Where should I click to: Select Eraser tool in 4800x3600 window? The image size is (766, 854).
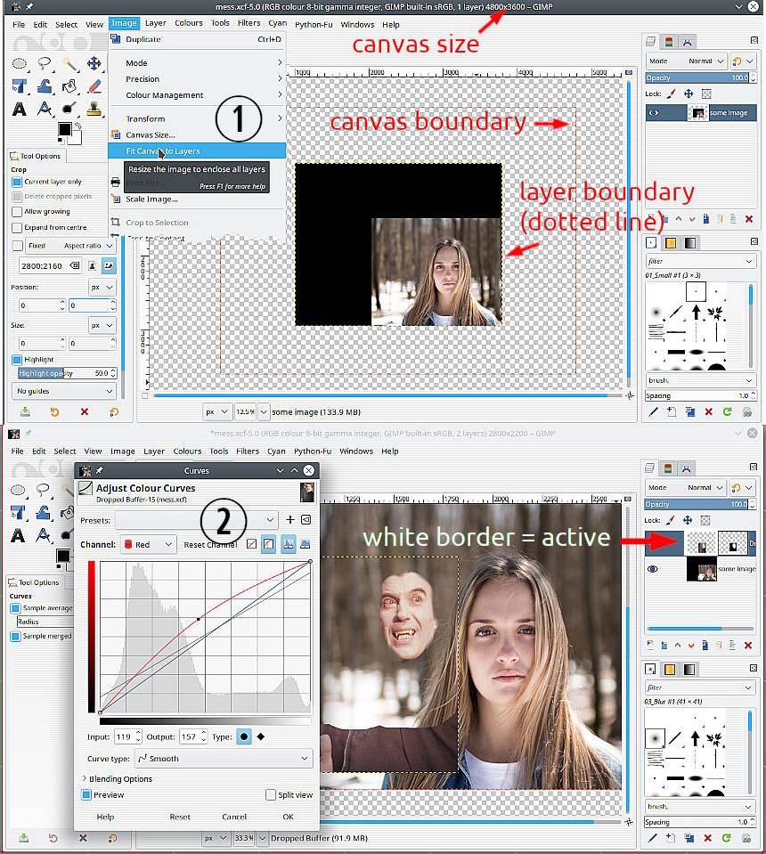(x=94, y=86)
